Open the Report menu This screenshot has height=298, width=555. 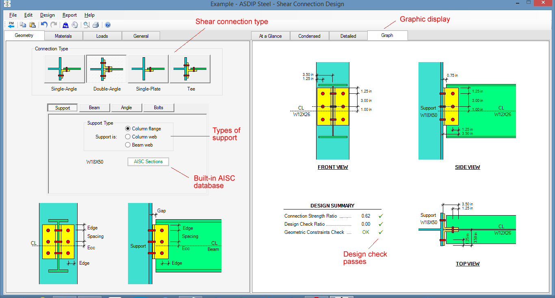pos(69,15)
